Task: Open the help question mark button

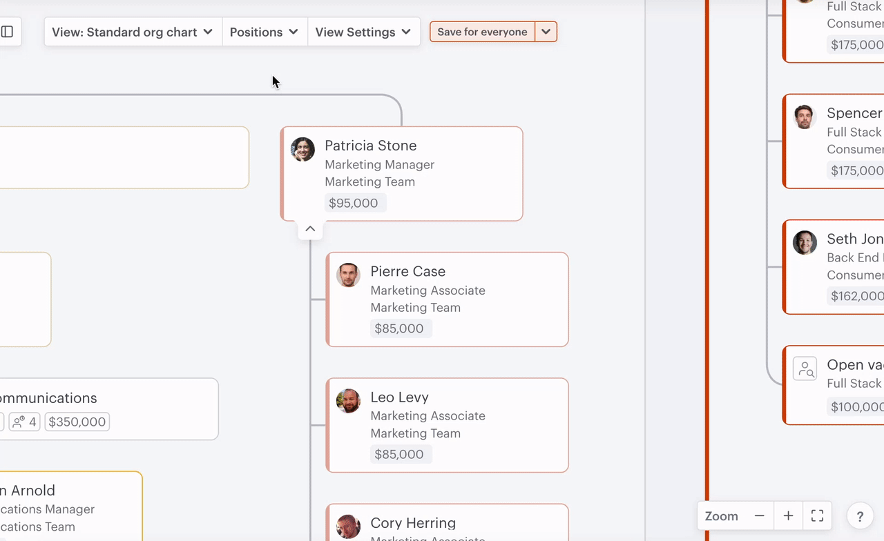Action: (860, 516)
